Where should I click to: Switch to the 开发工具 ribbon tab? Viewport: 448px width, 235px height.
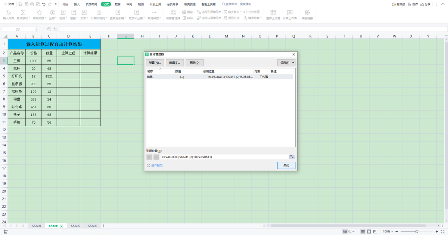tap(155, 4)
